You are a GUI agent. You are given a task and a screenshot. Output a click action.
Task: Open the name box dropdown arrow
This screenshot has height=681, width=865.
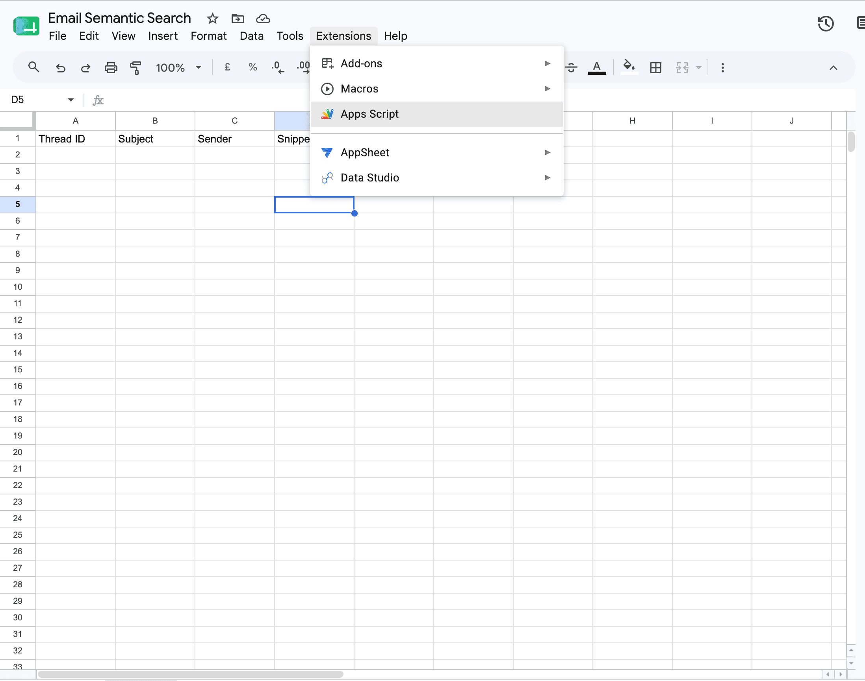71,100
